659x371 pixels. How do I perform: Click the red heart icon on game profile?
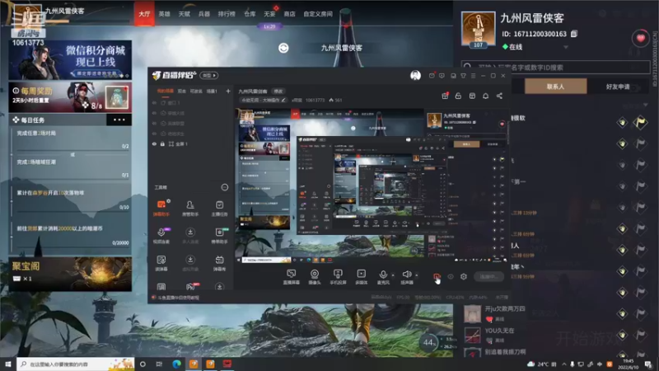(x=640, y=39)
